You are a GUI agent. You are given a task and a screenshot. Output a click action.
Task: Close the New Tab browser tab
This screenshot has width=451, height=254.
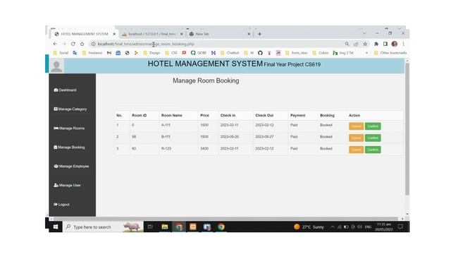tap(249, 34)
